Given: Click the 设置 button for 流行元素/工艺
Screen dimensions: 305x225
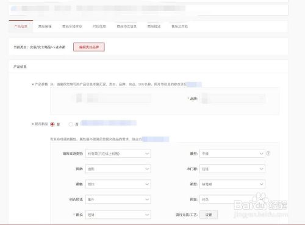Looking at the screenshot, I should (209, 215).
